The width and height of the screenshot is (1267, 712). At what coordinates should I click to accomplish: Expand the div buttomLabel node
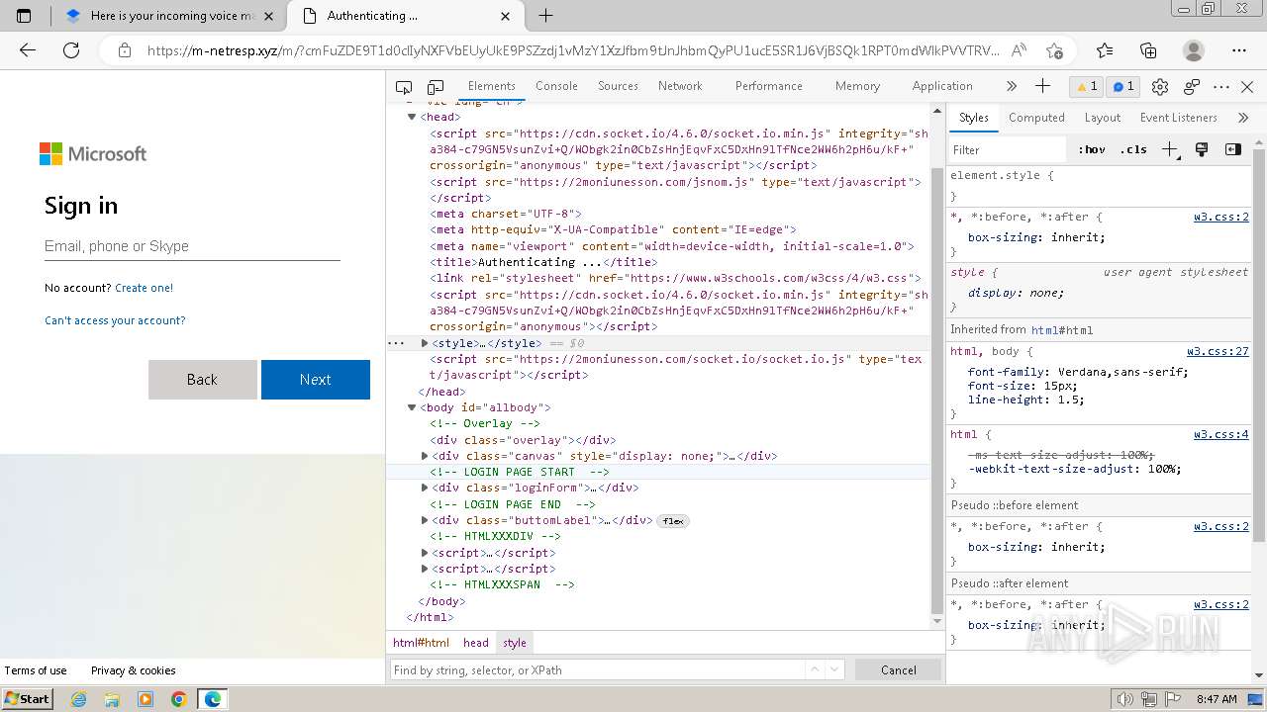tap(425, 520)
